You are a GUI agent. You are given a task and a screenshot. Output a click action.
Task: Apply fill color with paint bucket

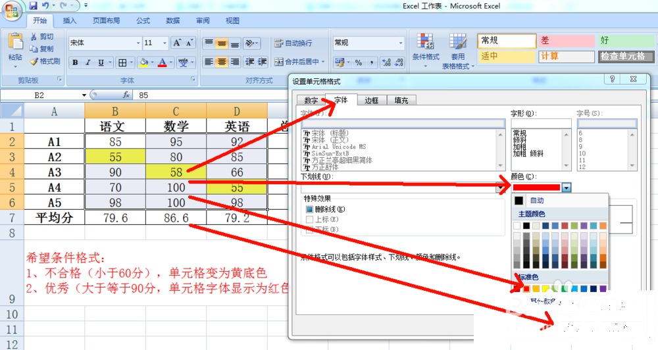tap(144, 63)
